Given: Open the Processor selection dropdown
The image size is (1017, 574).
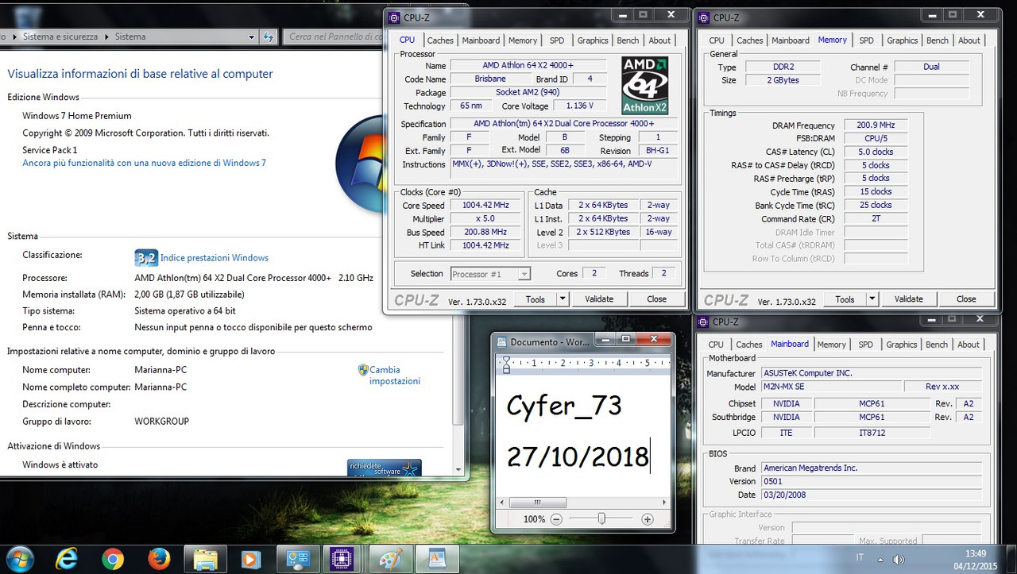Looking at the screenshot, I should pos(524,273).
